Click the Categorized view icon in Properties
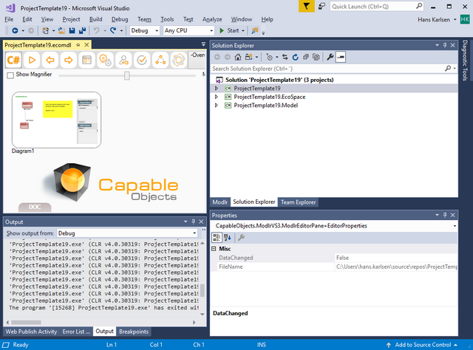Image resolution: width=473 pixels, height=350 pixels. point(217,238)
